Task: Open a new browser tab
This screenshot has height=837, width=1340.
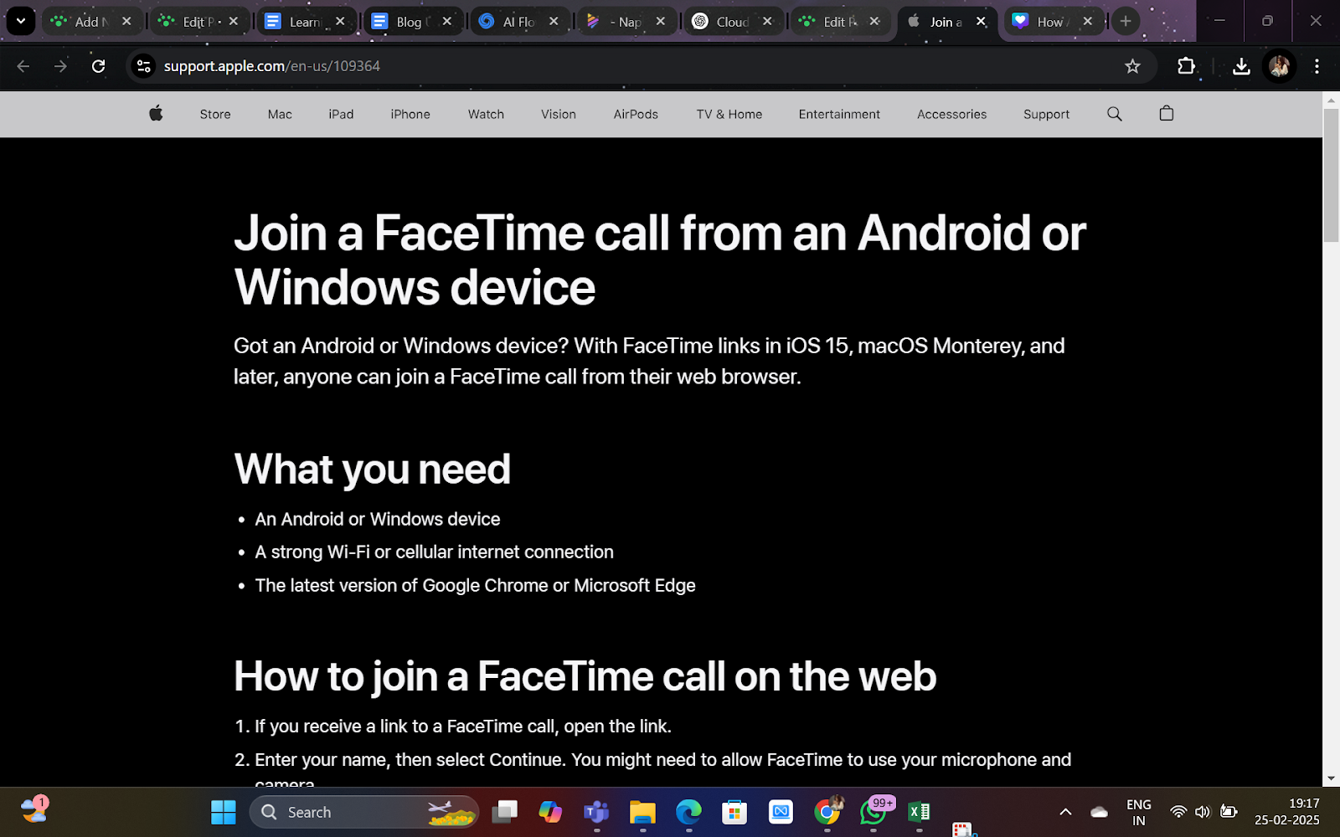Action: click(x=1126, y=22)
